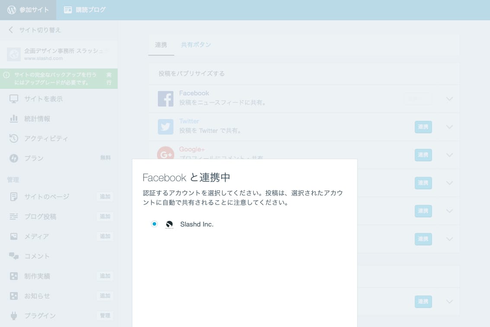Viewport: 490px width, 327px height.
Task: Click the Facebook と連携中 dialog title
Action: click(186, 178)
